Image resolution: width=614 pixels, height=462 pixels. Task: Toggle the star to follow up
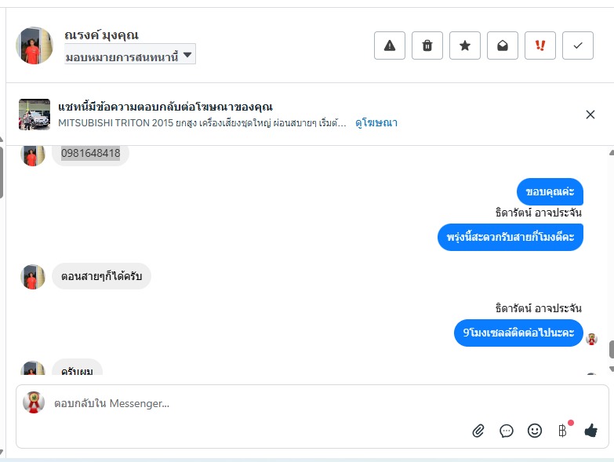(x=465, y=45)
